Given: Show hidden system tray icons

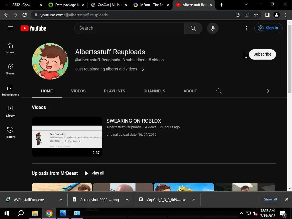Looking at the screenshot, I should [x=241, y=213].
